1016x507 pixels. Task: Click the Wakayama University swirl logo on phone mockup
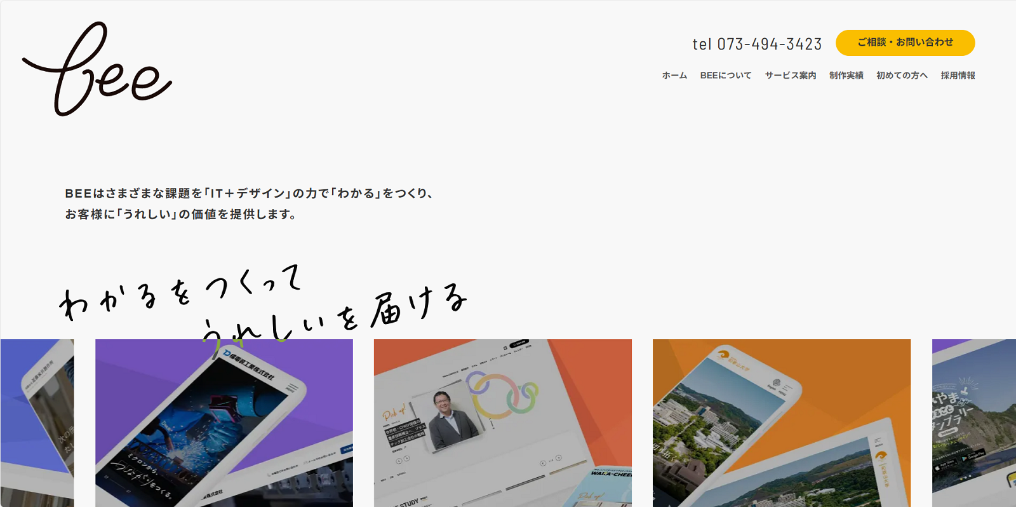click(723, 355)
